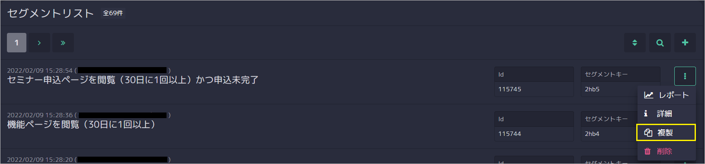Open segment 機能ページを閲覧 title

tap(81, 125)
